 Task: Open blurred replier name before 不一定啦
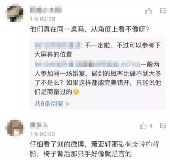pos(57,46)
